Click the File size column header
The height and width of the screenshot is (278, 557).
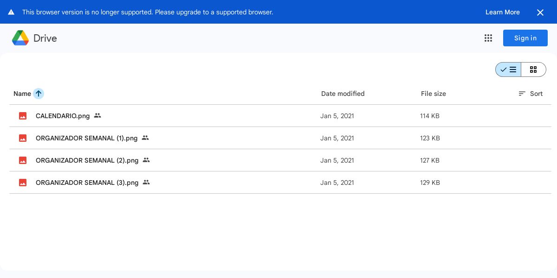click(x=433, y=94)
